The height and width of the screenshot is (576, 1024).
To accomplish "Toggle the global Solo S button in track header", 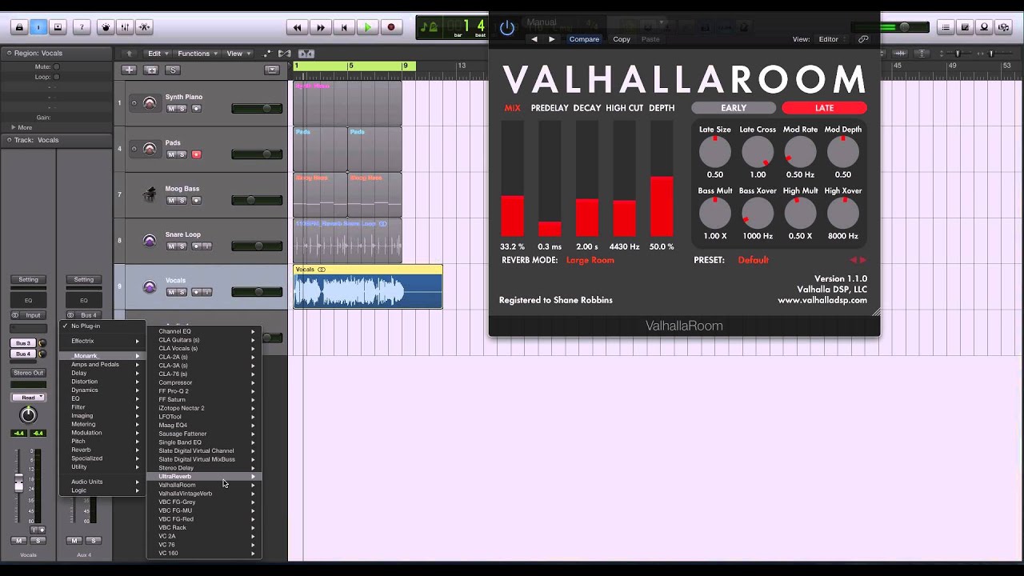I will [x=172, y=70].
